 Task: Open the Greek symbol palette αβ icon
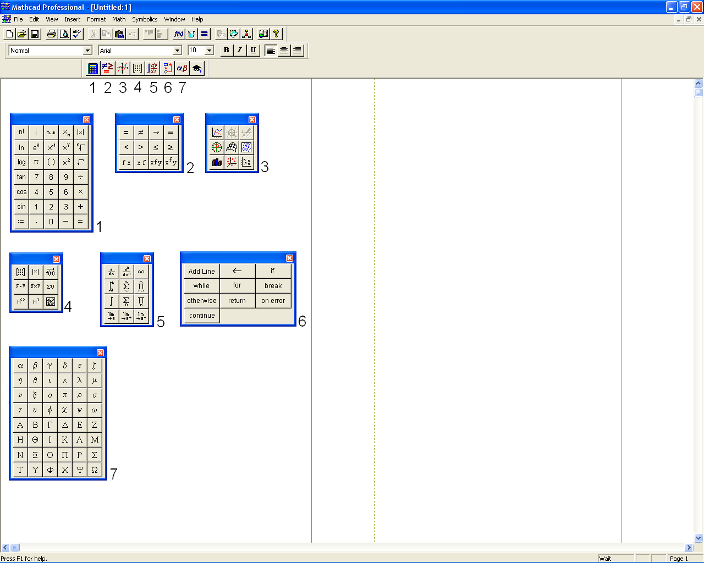[182, 68]
